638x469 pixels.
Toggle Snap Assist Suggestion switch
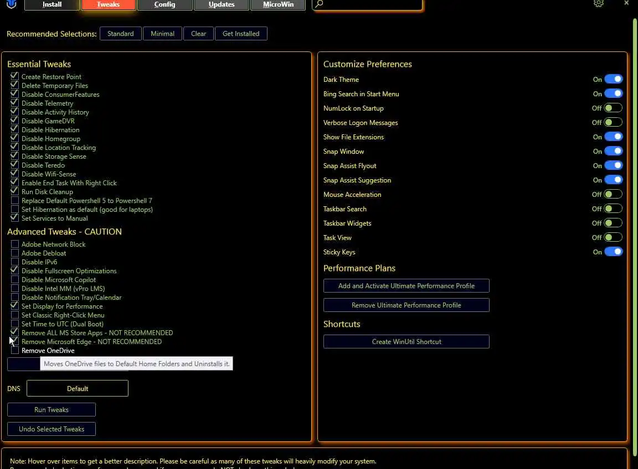pyautogui.click(x=613, y=180)
